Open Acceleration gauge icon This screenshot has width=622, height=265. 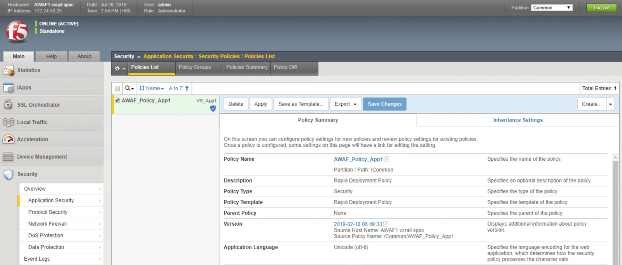[x=9, y=139]
